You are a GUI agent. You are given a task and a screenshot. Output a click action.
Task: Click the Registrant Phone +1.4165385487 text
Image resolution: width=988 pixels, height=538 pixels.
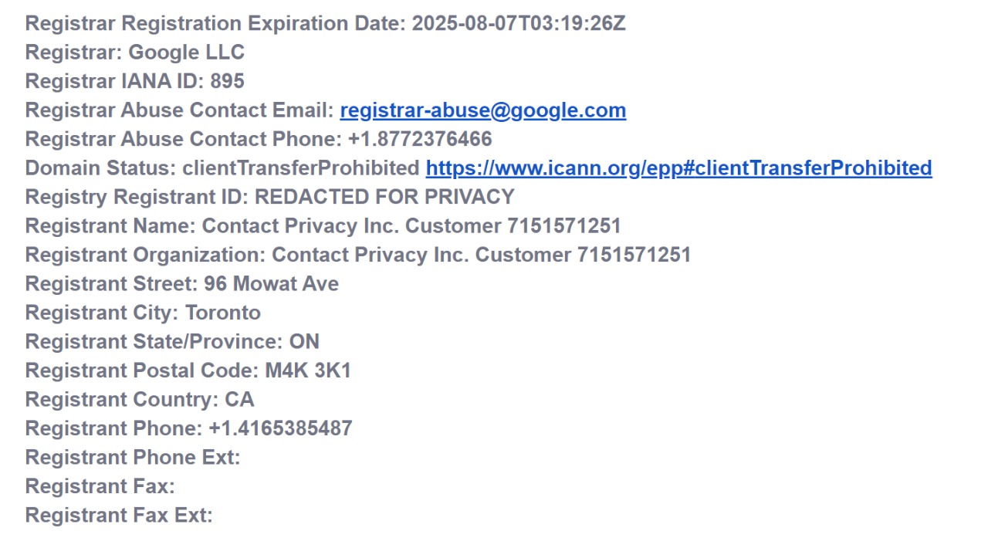coord(279,428)
